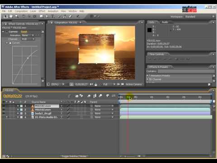Select the Pan Behind tool
The image size is (217, 163).
[34, 16]
